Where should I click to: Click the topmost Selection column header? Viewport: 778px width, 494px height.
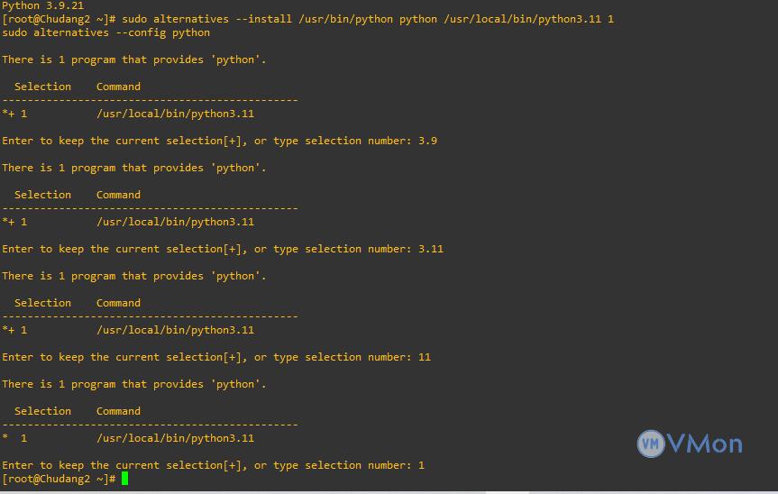click(x=42, y=87)
